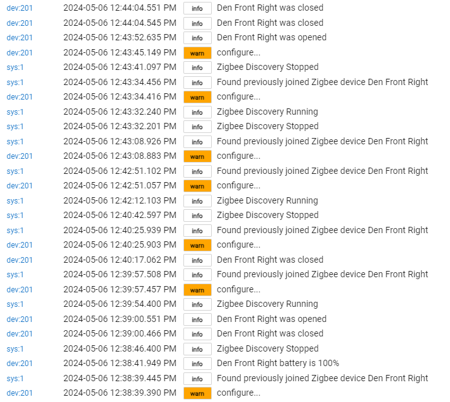The height and width of the screenshot is (402, 450).
Task: Click warn badge at 12:40:25.903 PM
Action: [197, 245]
